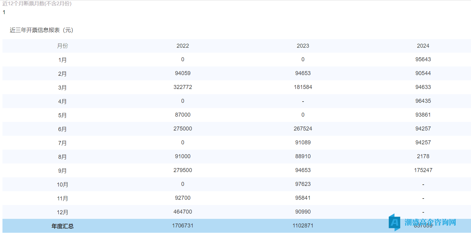Screen dimensions: 471x233
Task: Select 3月 2022 value 322772
Action: click(x=183, y=87)
